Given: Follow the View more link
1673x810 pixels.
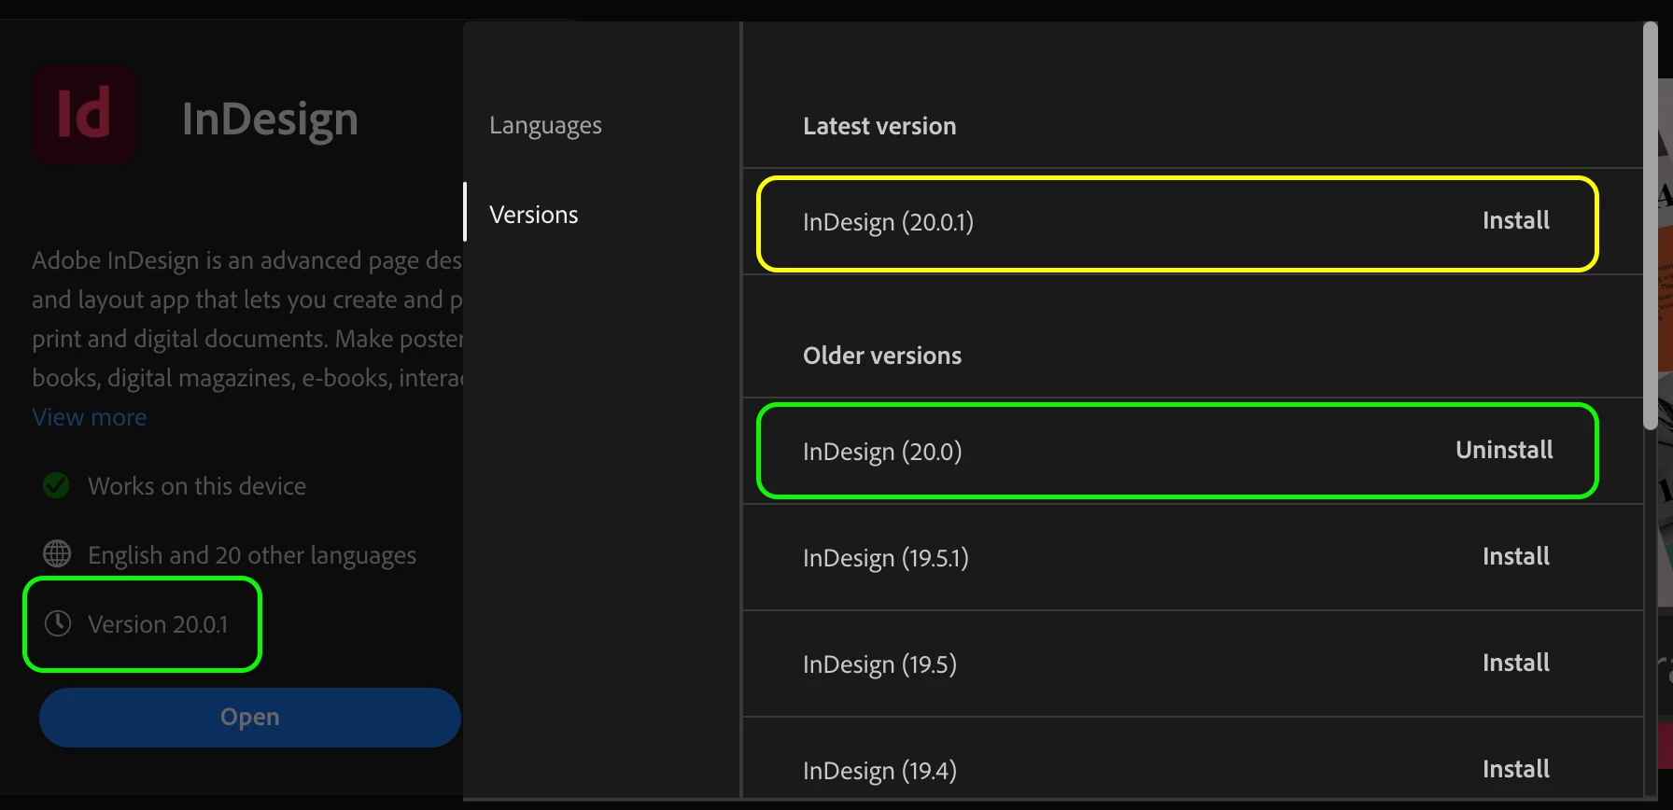Looking at the screenshot, I should (x=90, y=417).
